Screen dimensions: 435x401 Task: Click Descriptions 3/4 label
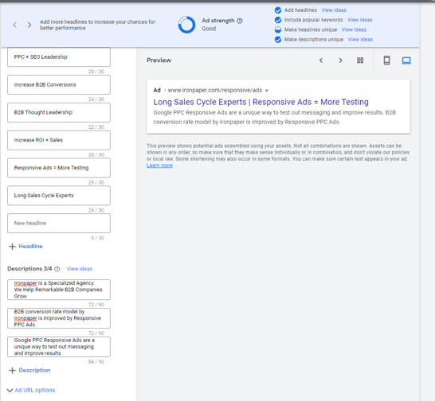pyautogui.click(x=29, y=269)
